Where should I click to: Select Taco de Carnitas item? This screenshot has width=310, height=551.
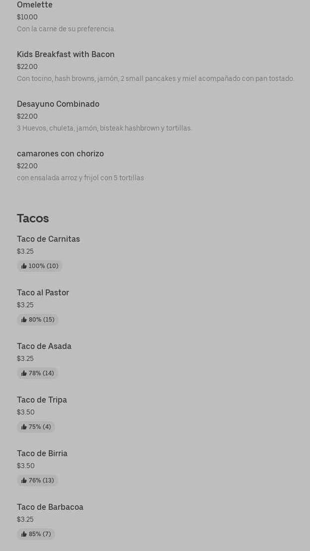(48, 239)
